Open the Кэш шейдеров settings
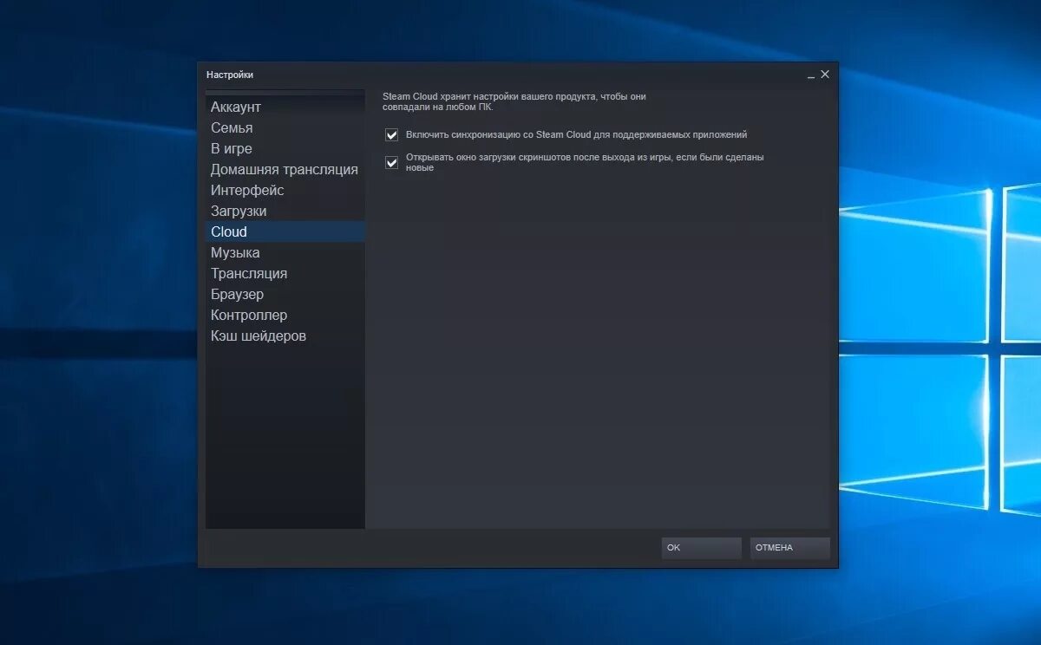Image resolution: width=1041 pixels, height=645 pixels. pos(285,336)
